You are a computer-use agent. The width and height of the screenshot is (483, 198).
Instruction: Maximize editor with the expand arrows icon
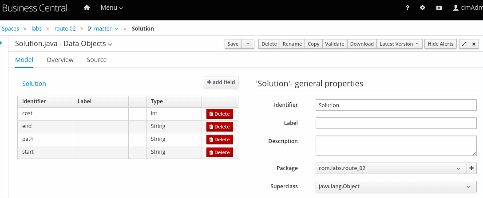pyautogui.click(x=464, y=44)
